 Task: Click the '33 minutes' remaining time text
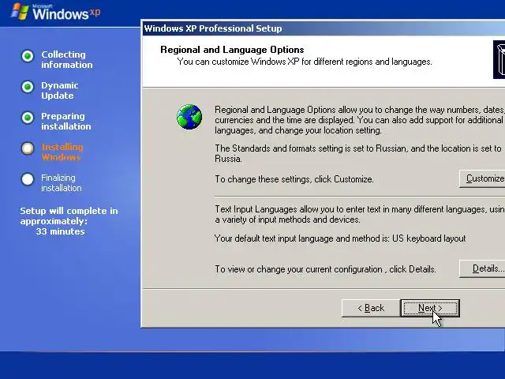point(60,231)
